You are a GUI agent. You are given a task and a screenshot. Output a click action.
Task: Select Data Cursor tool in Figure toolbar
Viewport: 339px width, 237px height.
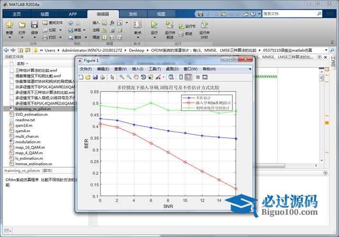(150, 77)
